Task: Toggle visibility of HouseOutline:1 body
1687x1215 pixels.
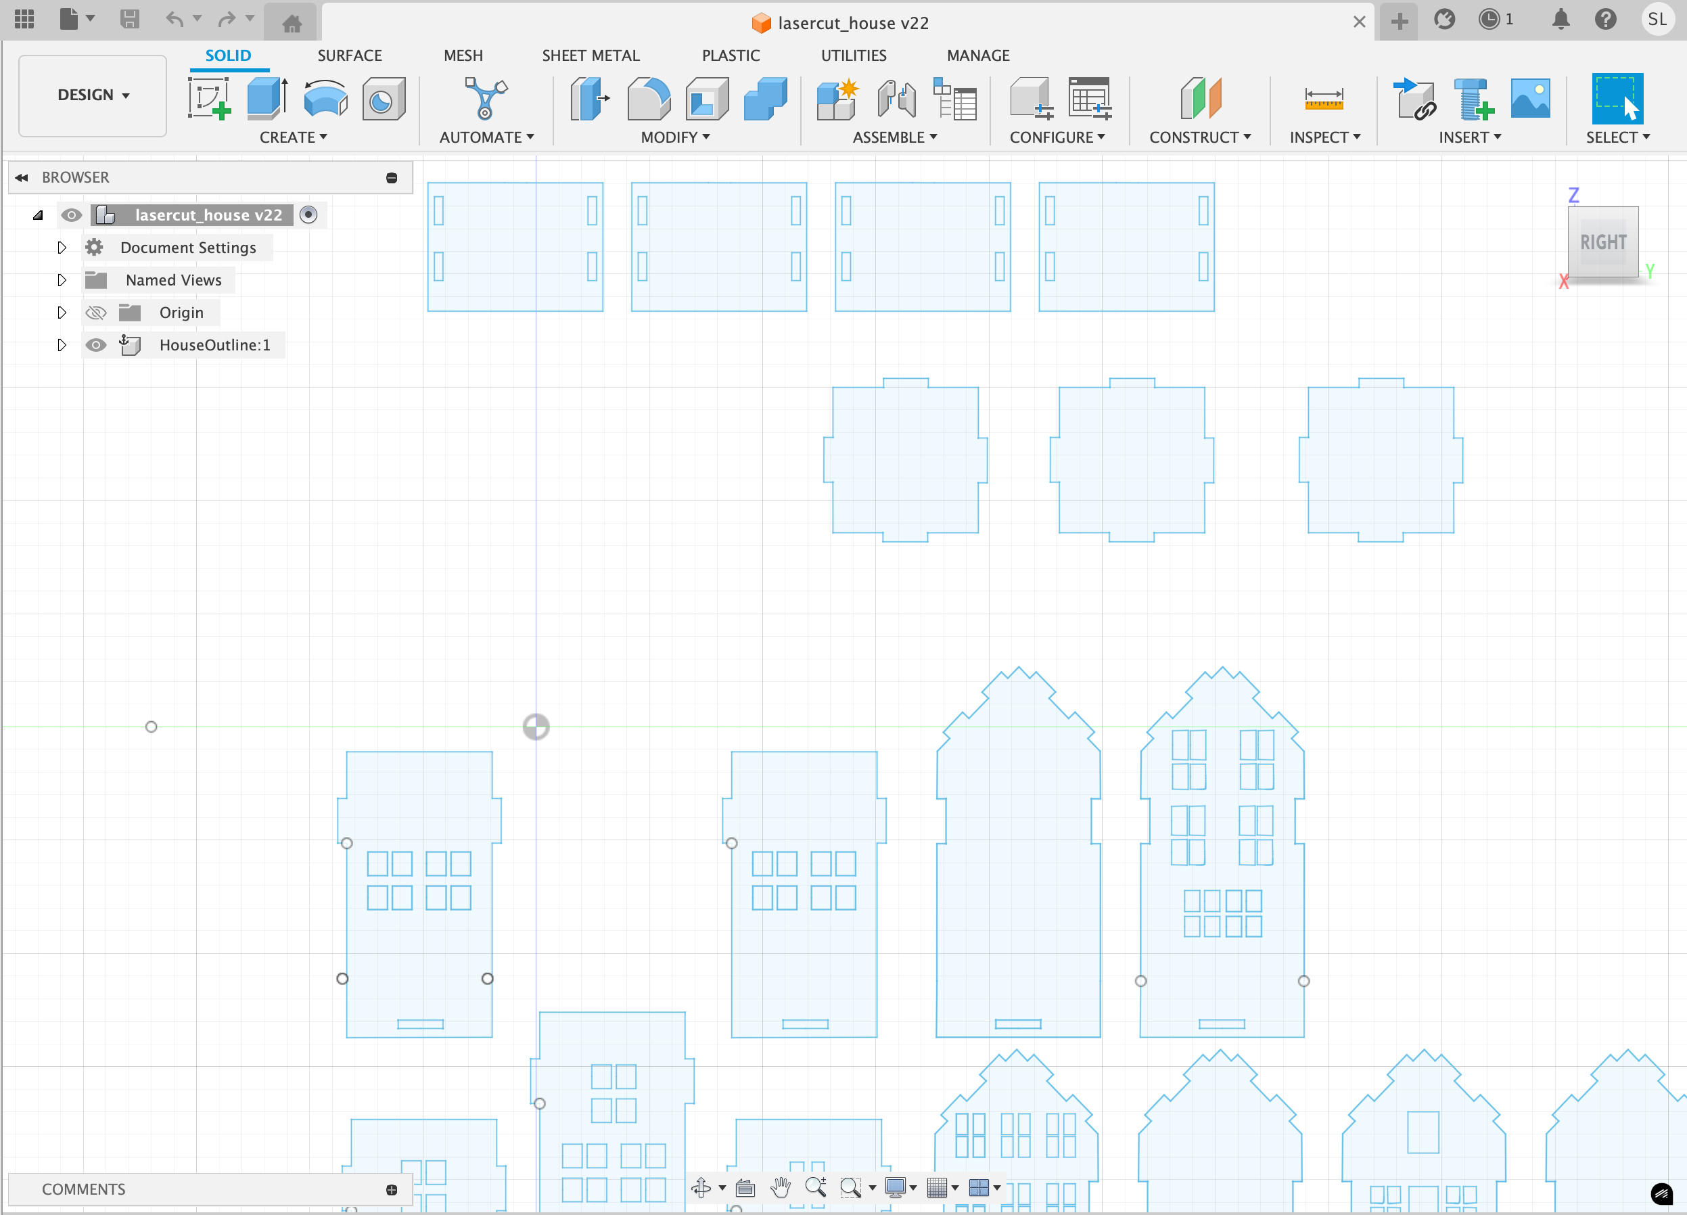Action: [94, 346]
